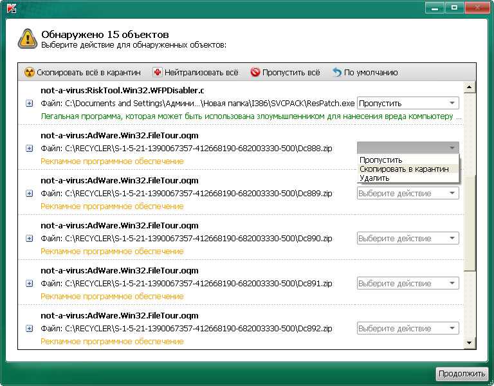Click the yellow warning triangle icon
494x386 pixels.
click(28, 39)
